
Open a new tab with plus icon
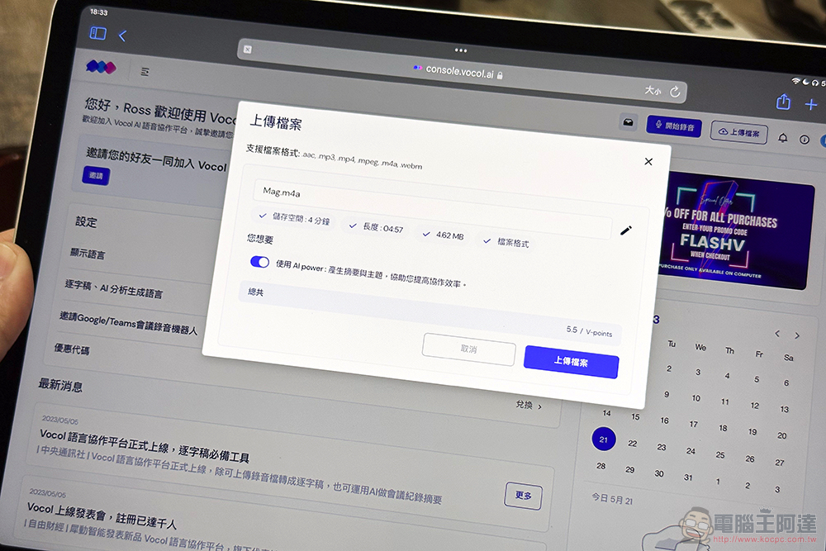[810, 104]
